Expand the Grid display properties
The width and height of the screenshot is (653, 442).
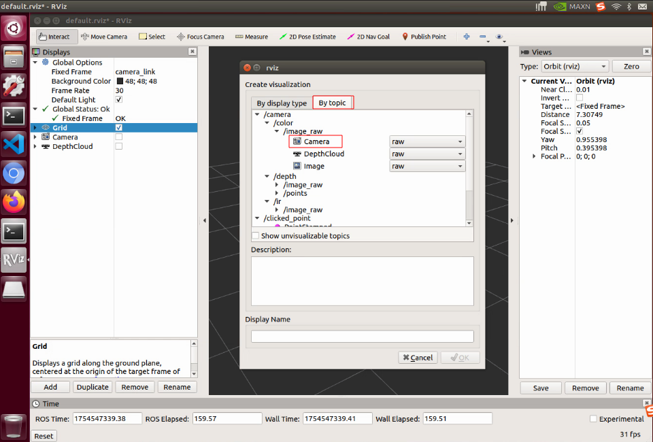tap(35, 127)
